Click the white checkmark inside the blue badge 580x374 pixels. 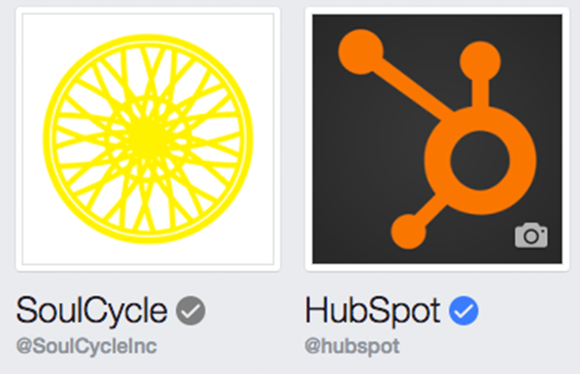click(464, 311)
